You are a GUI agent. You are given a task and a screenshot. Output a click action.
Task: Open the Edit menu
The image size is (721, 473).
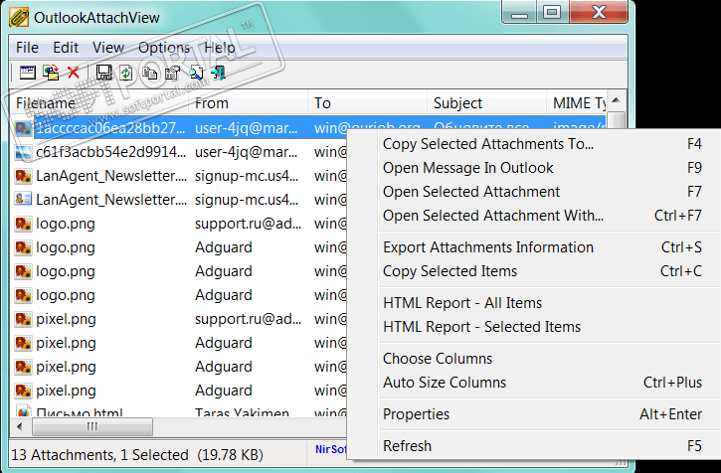[x=66, y=48]
